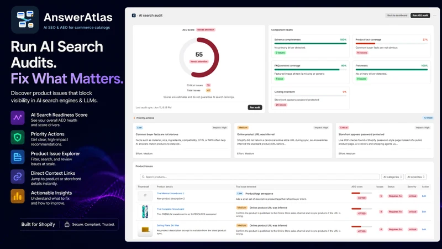The image size is (442, 249).
Task: Open the Storefront appears password protected card
Action: click(385, 141)
